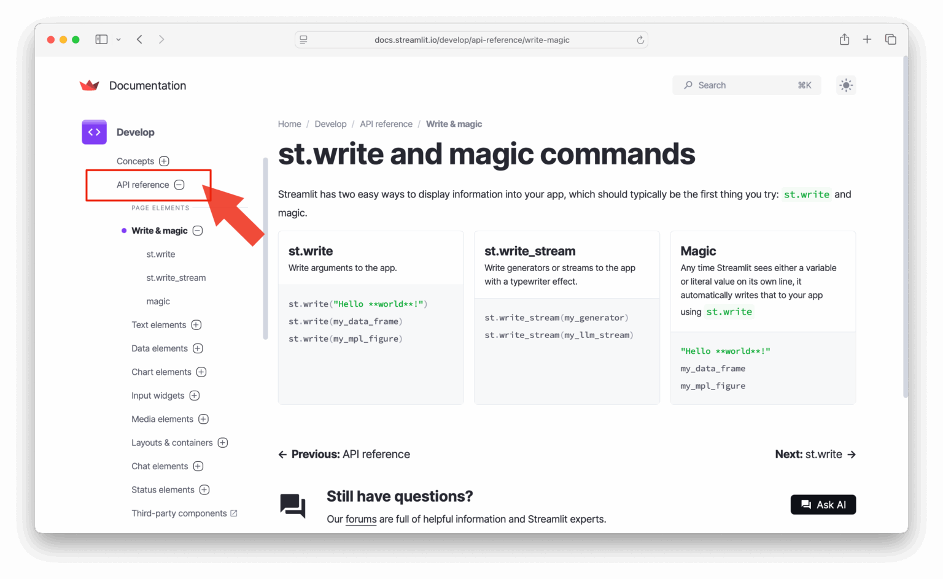Go back with the browser back arrow

140,39
